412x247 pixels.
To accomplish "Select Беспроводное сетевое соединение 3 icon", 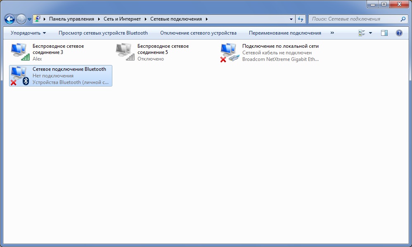I will click(20, 52).
